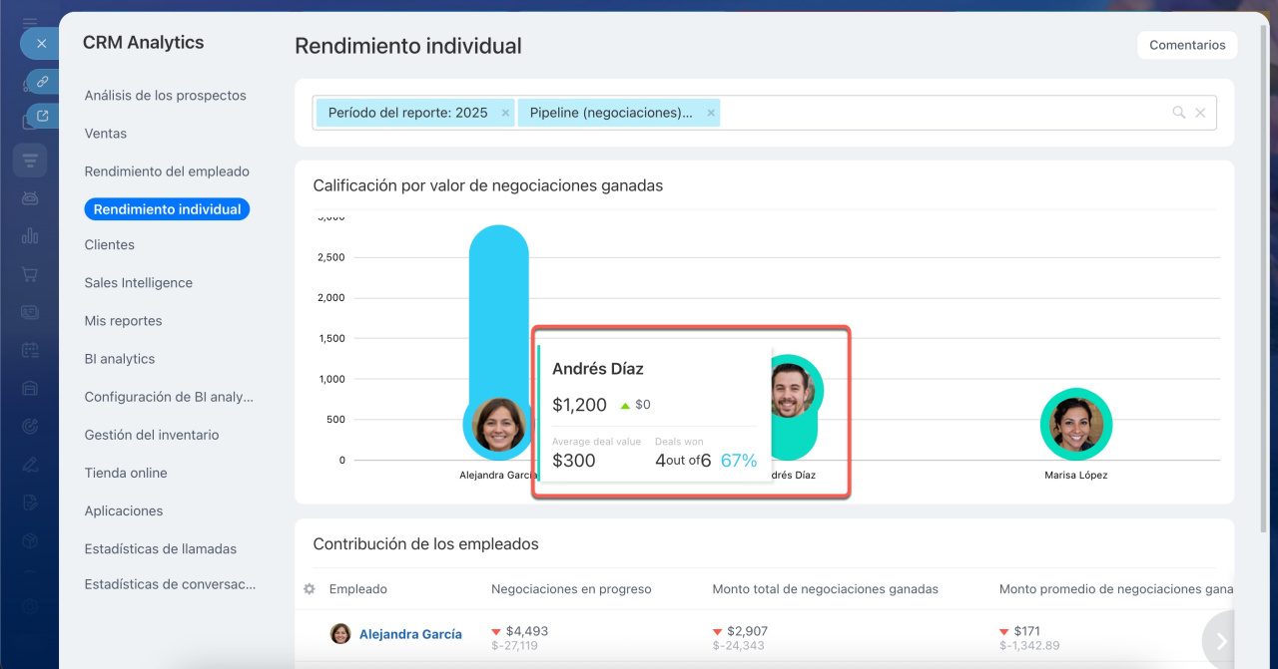This screenshot has height=669, width=1278.
Task: Remove the 'Pipeline (negociaciones)' filter tag
Action: point(711,113)
